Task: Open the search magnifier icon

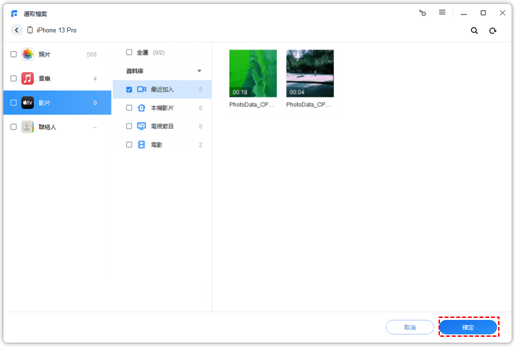Action: (474, 30)
